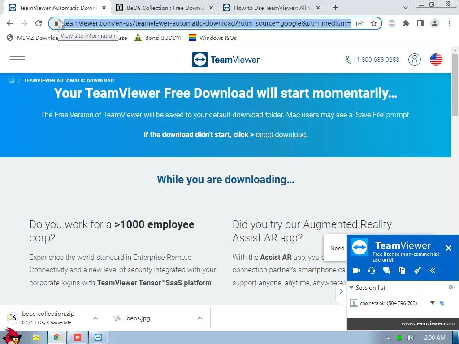Click the share page icon in address bar
Image resolution: width=459 pixels, height=344 pixels.
(359, 23)
